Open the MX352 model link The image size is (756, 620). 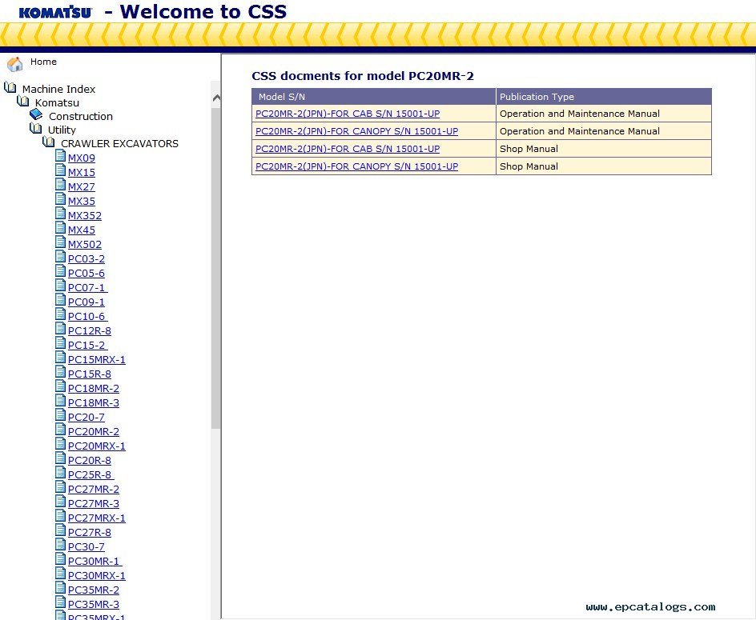(x=85, y=216)
